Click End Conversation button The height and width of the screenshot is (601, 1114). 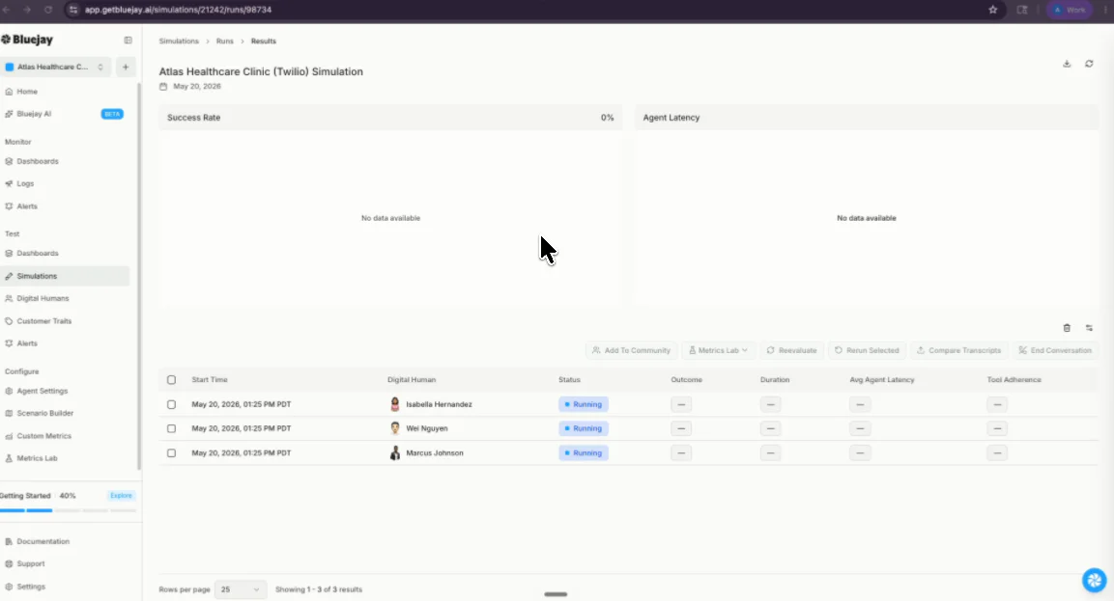pyautogui.click(x=1054, y=350)
